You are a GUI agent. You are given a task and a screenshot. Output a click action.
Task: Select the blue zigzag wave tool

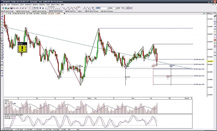(x=72, y=8)
